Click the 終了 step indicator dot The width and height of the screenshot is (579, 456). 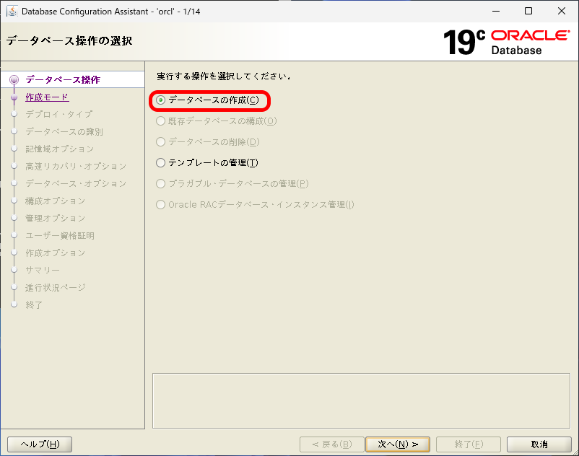point(14,304)
